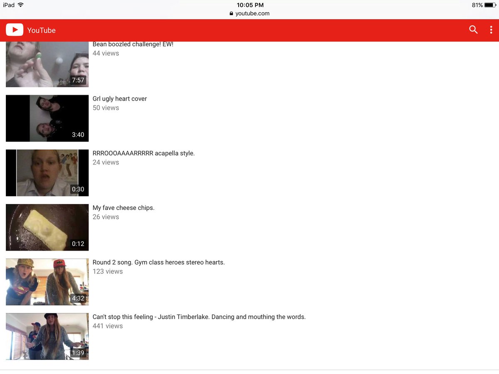Open My fave cheese chips thumbnail
Image resolution: width=499 pixels, height=374 pixels.
pos(47,227)
